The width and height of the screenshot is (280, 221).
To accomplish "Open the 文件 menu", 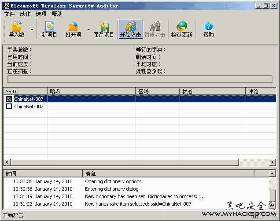I will point(9,14).
